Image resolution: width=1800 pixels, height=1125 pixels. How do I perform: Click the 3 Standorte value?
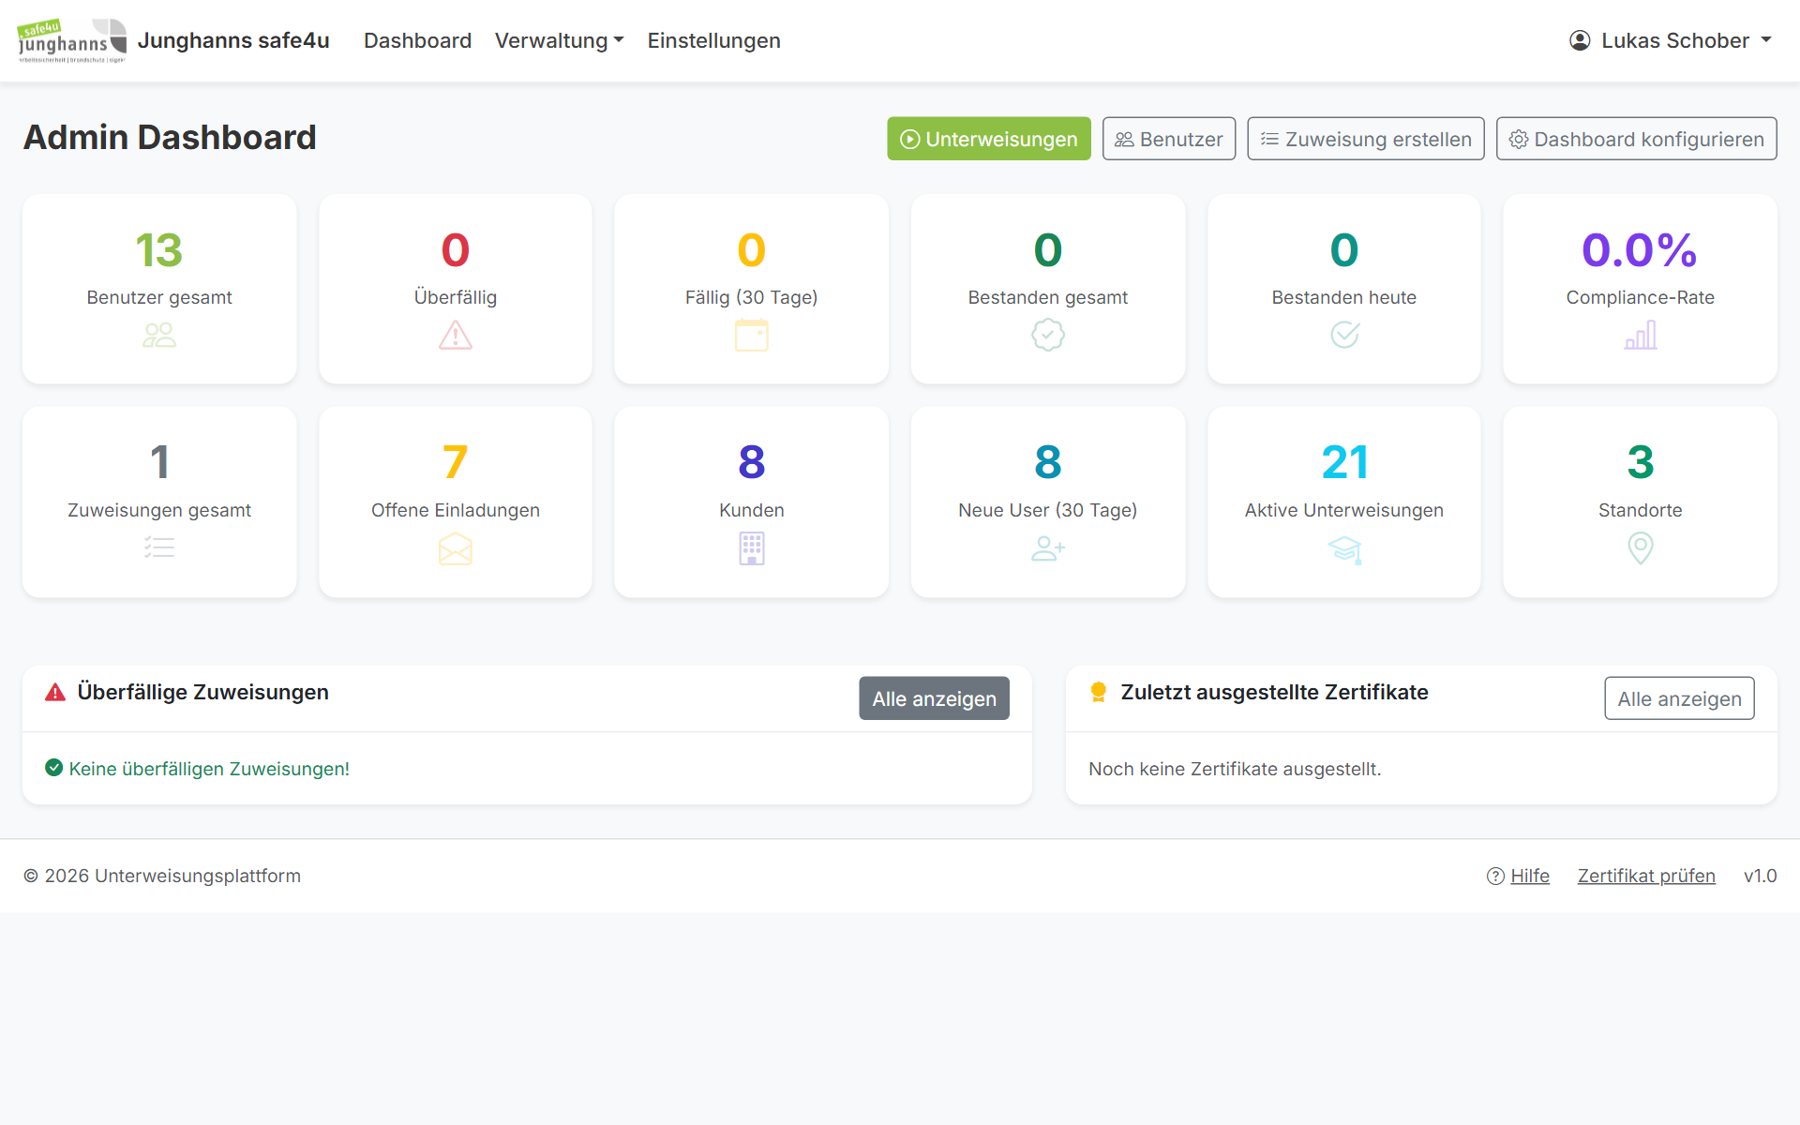tap(1641, 462)
